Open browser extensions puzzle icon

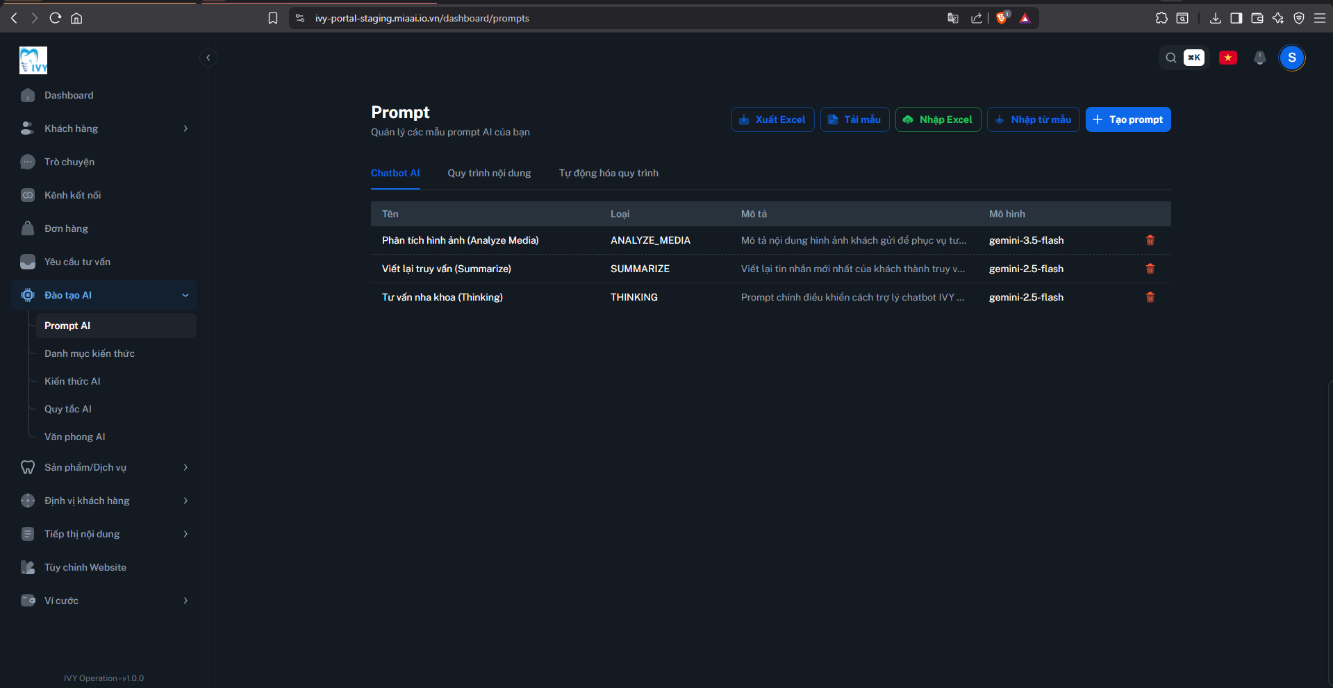1161,18
